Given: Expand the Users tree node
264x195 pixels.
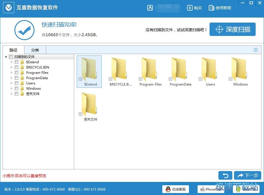Looking at the screenshot, I should (11, 83).
